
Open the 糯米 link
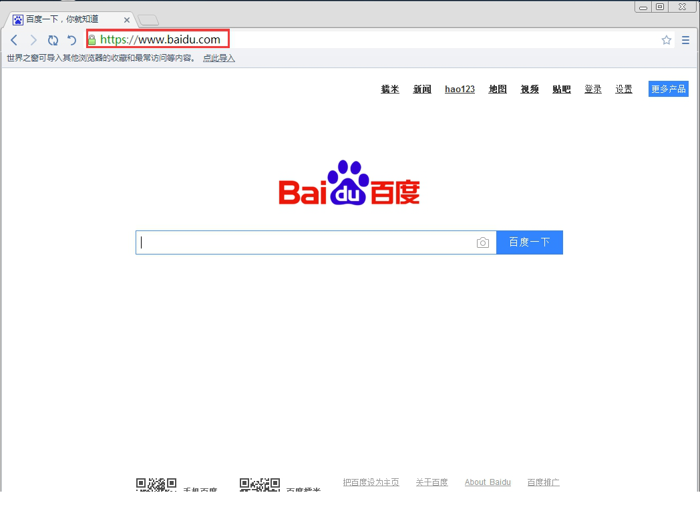tap(390, 90)
